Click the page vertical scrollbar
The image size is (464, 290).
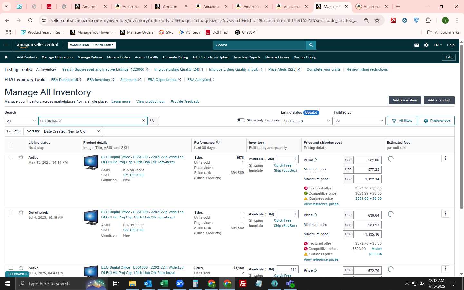point(461,127)
